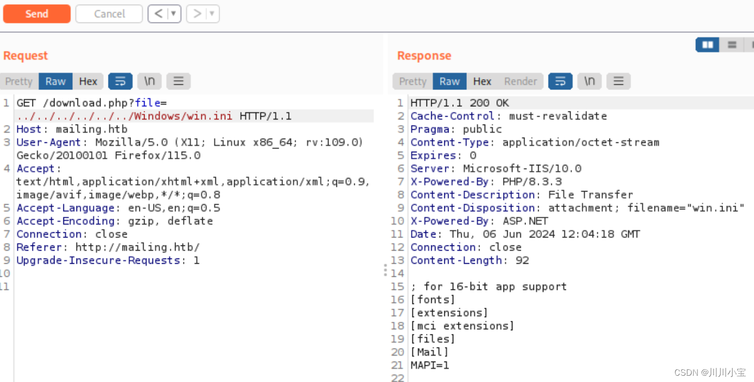Open the Render tab in Response
Viewport: 754px width, 382px height.
pos(520,81)
